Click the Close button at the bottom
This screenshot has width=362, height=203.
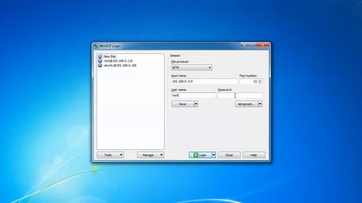click(229, 155)
